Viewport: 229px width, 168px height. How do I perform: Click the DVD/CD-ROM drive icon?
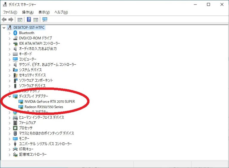coord(16,38)
